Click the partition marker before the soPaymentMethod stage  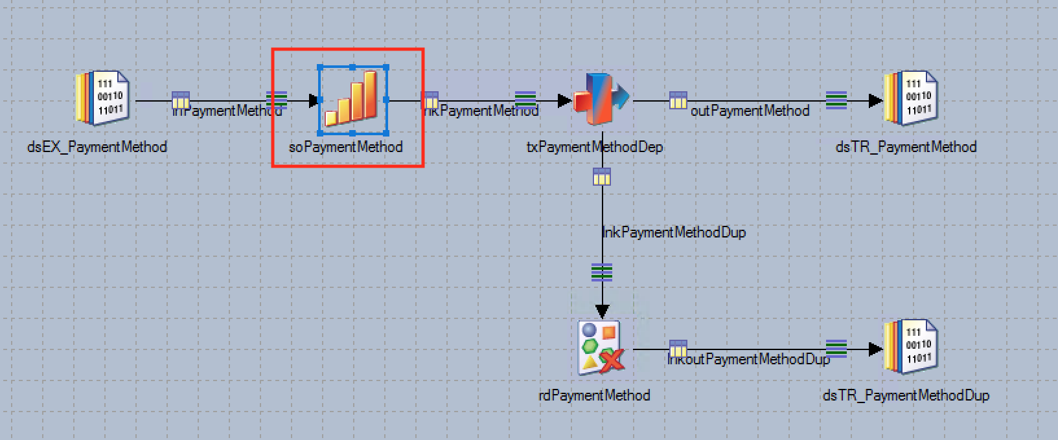tap(277, 100)
